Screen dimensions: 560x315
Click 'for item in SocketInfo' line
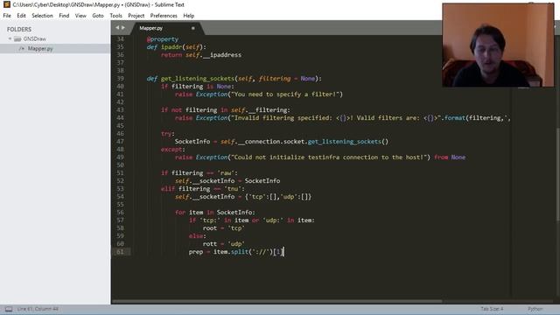[x=215, y=213]
